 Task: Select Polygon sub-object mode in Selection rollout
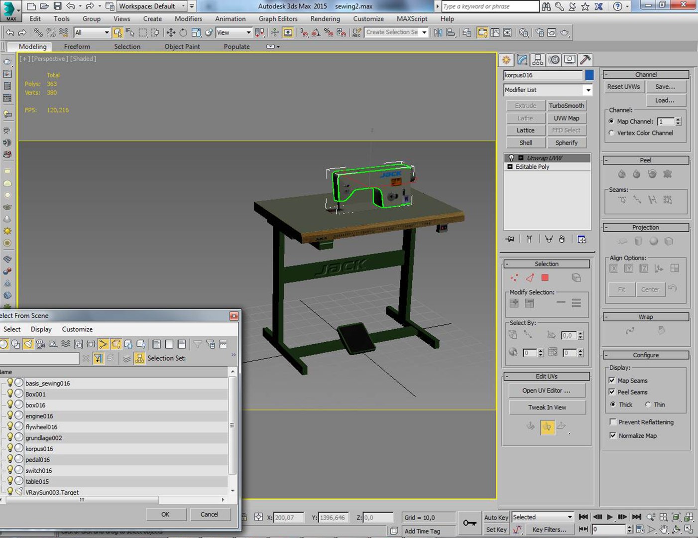pos(545,278)
